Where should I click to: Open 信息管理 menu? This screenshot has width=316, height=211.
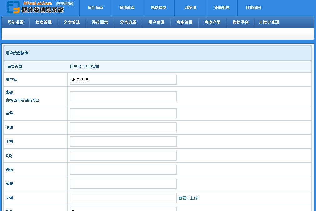coord(44,22)
